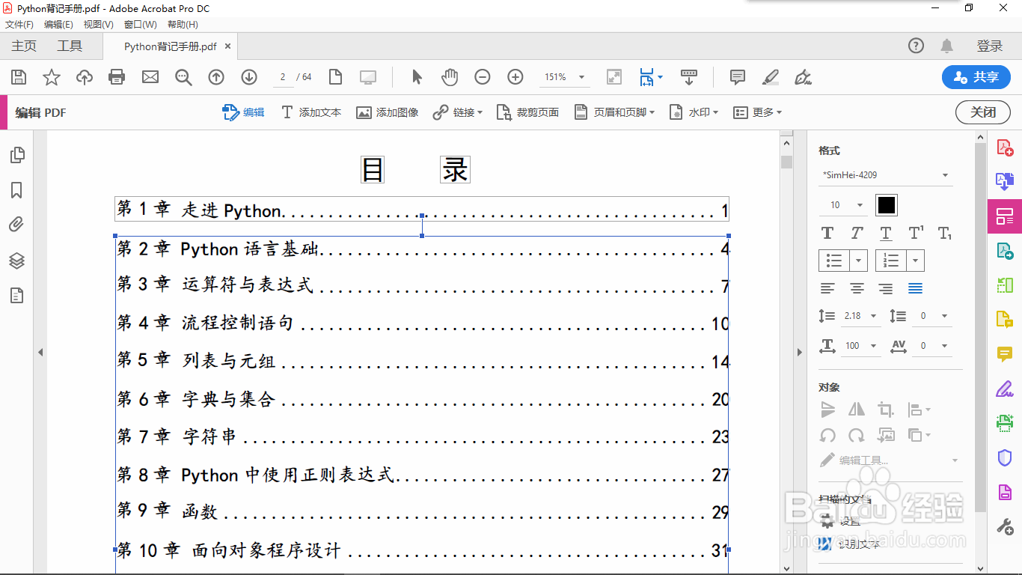Open the 窗口(W) menu

141,25
